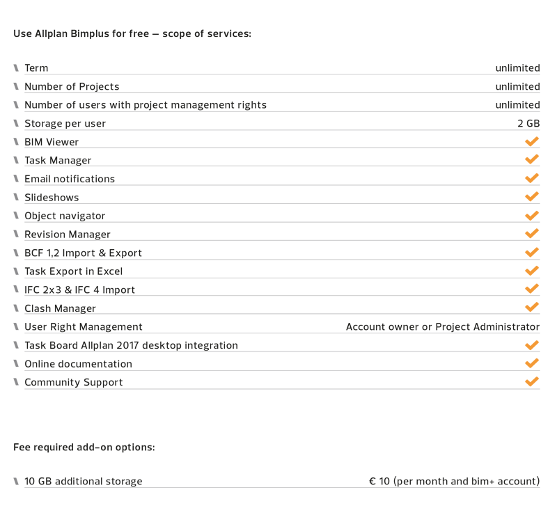Click the orange checkmark for BIM Viewer
Viewport: 557px width, 522px height.
click(x=532, y=141)
